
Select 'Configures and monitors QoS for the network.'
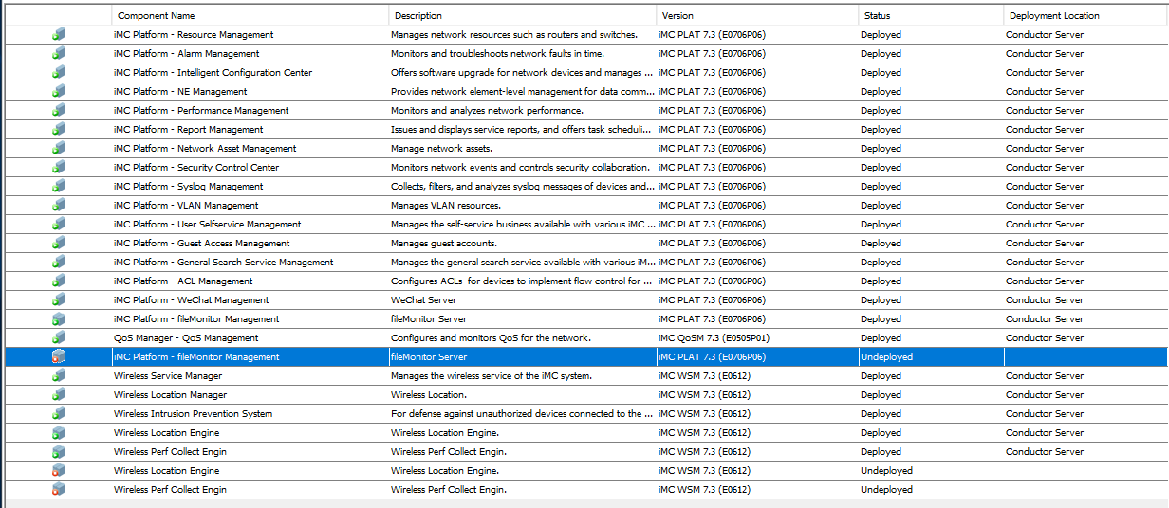pos(492,338)
